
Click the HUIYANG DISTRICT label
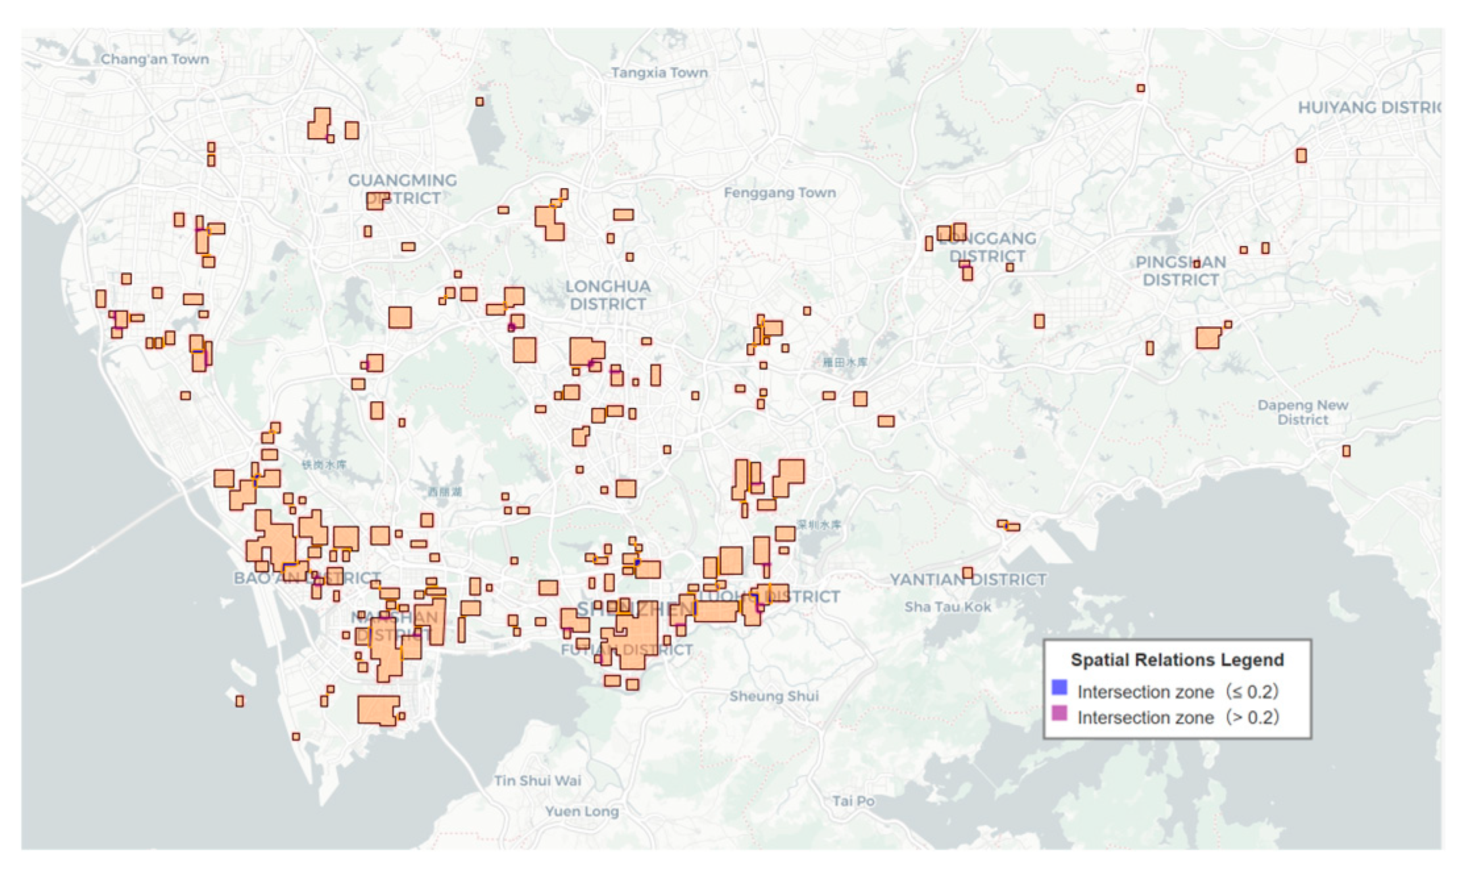(x=1369, y=108)
